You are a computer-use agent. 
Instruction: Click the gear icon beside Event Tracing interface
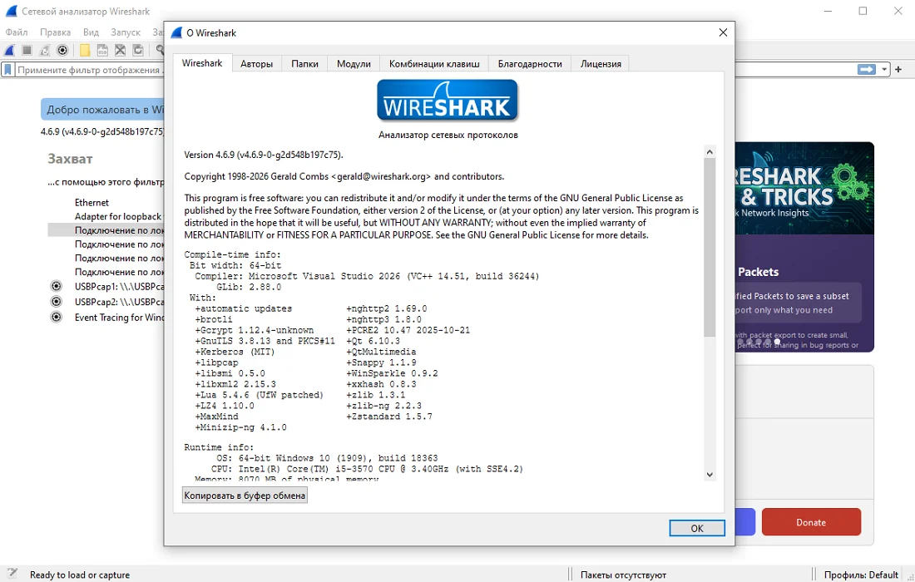pyautogui.click(x=56, y=318)
